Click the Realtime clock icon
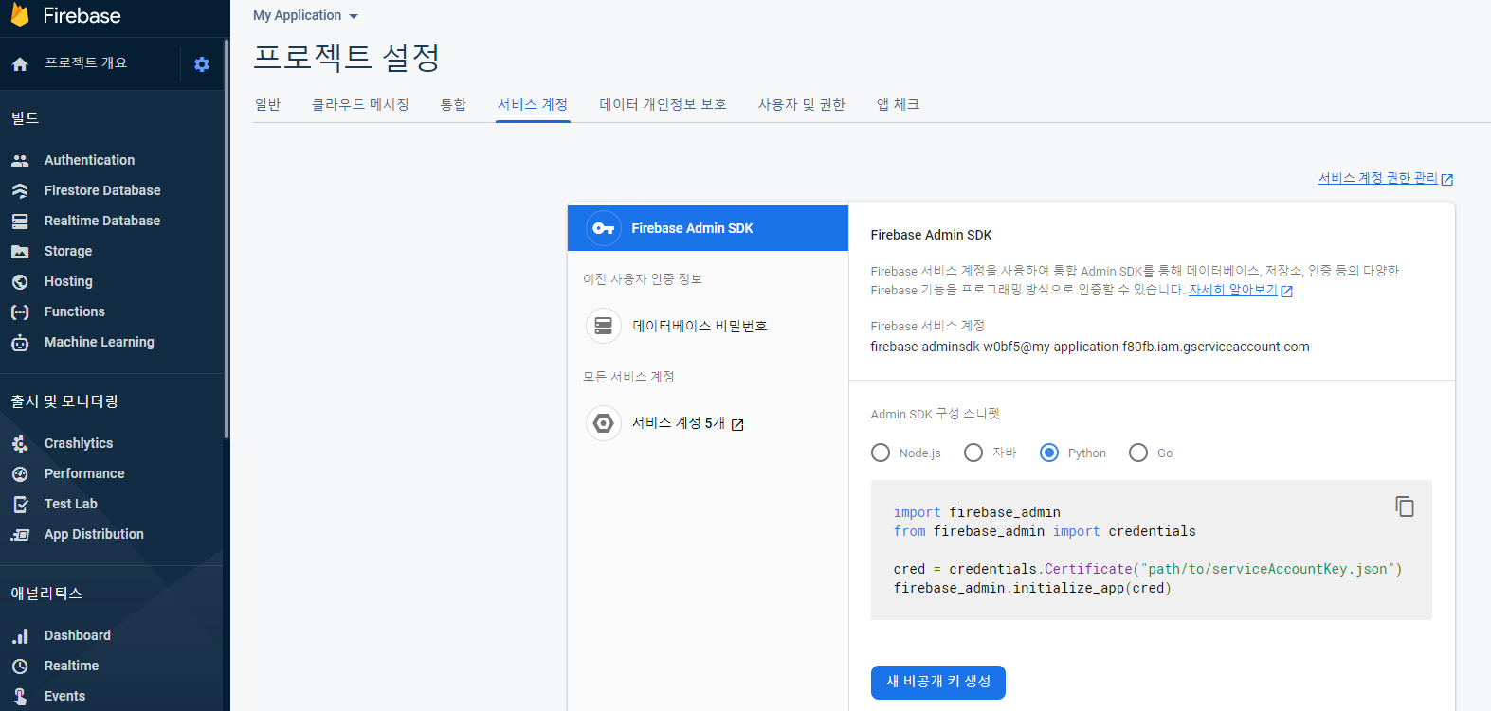This screenshot has height=711, width=1491. [x=20, y=667]
